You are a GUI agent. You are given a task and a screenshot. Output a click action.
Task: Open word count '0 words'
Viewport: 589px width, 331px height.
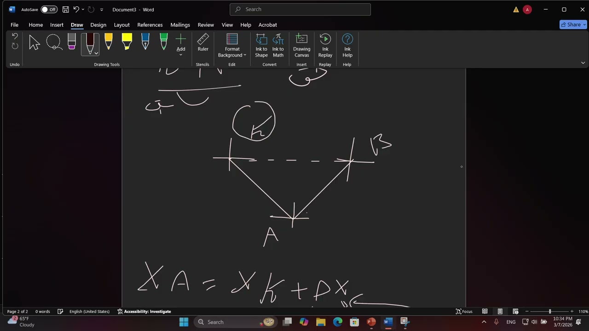click(43, 311)
